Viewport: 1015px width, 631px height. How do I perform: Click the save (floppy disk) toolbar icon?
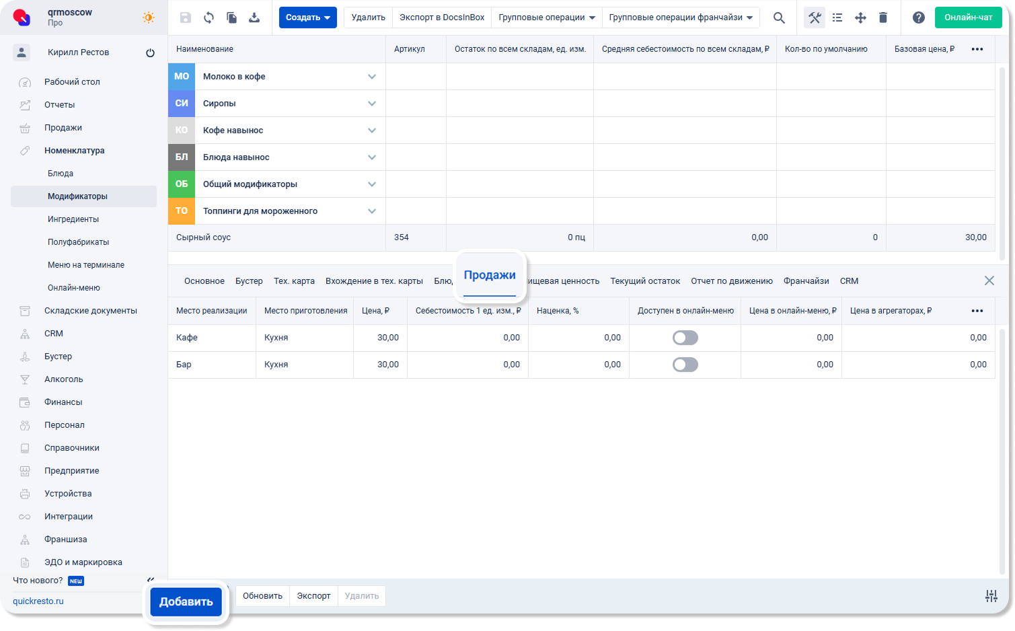click(x=186, y=17)
